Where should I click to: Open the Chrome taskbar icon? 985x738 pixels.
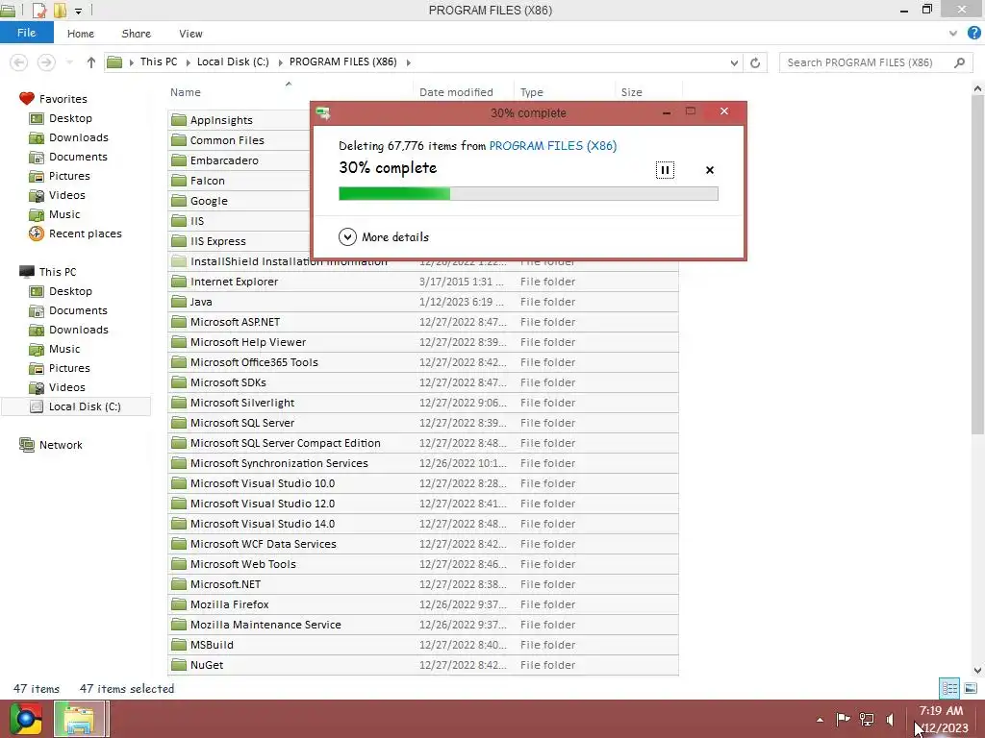pos(26,719)
